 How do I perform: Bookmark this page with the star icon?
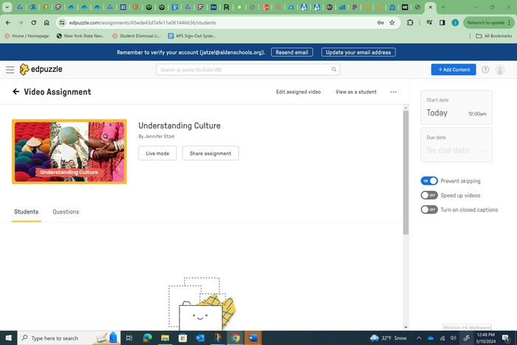click(x=392, y=22)
